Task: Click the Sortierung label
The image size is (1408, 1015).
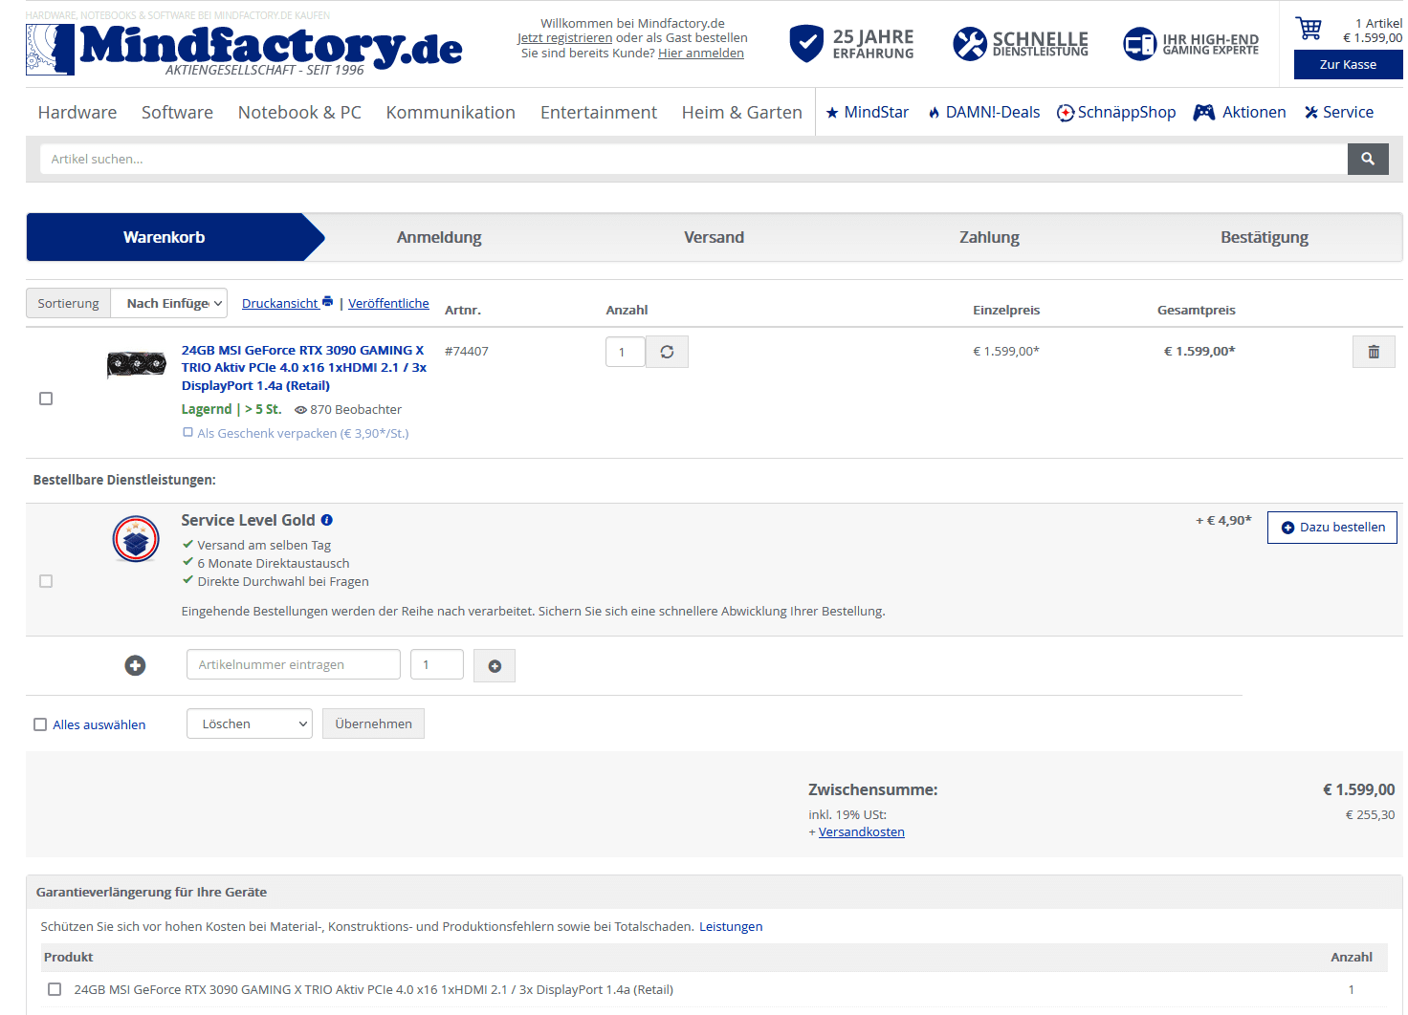Action: 68,303
